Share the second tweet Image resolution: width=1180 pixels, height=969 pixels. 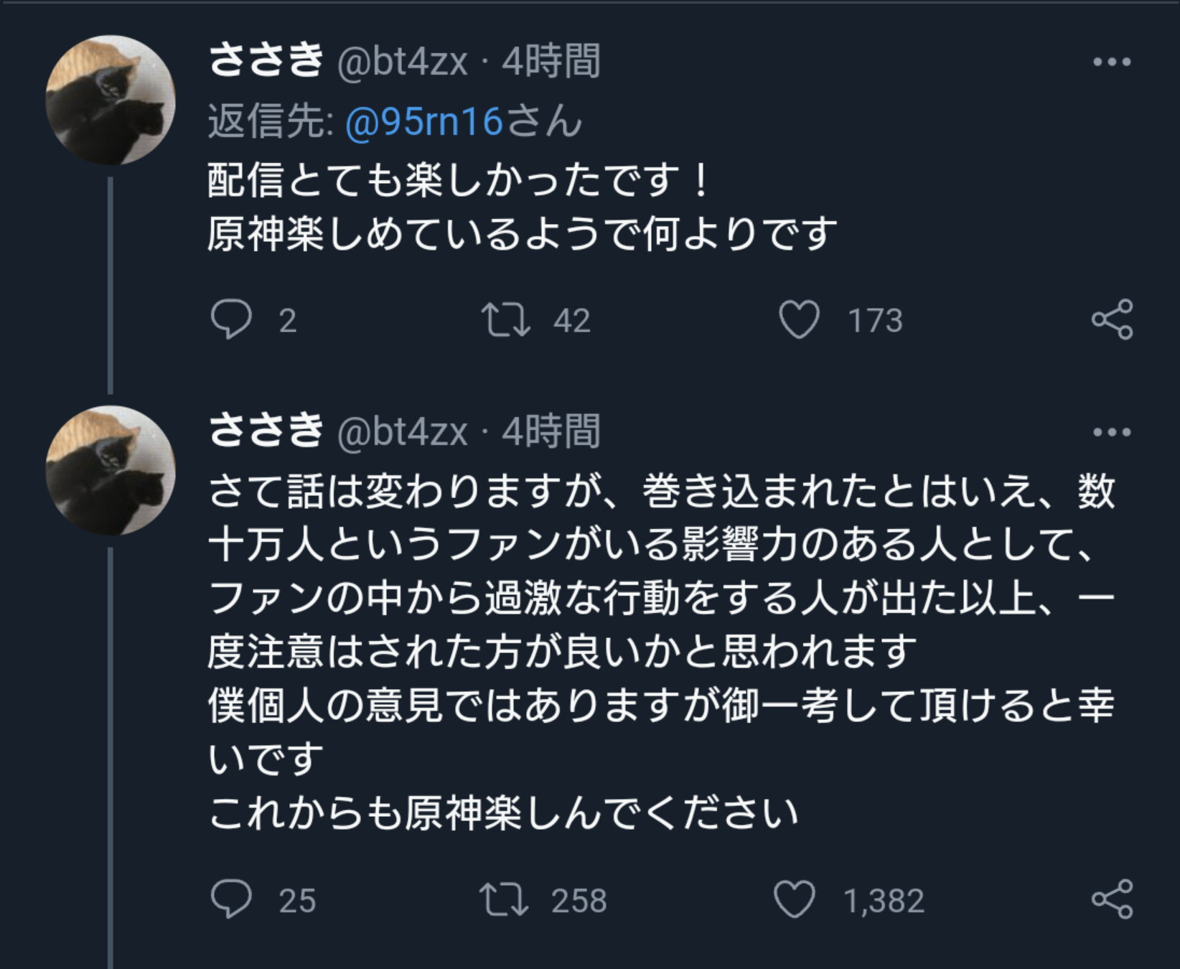coord(1112,899)
